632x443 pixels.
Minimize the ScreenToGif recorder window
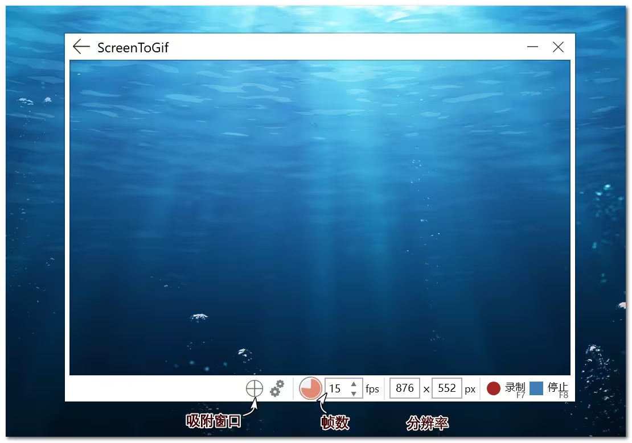coord(532,47)
